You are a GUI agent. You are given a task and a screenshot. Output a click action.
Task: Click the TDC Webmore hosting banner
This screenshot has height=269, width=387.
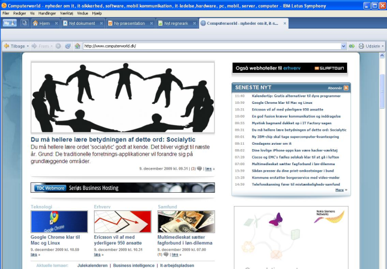[x=123, y=188]
